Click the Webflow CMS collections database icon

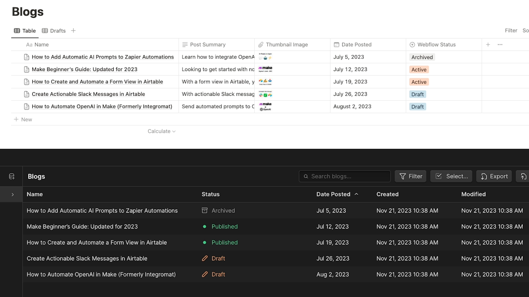(x=12, y=177)
